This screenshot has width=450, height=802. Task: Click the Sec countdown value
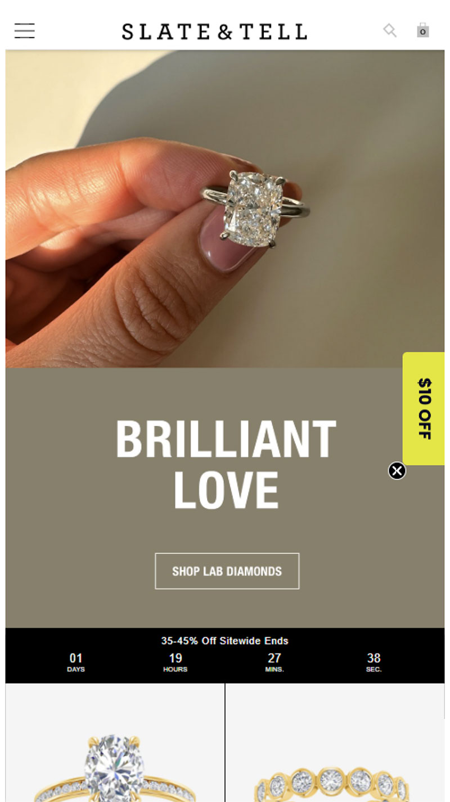pos(374,657)
